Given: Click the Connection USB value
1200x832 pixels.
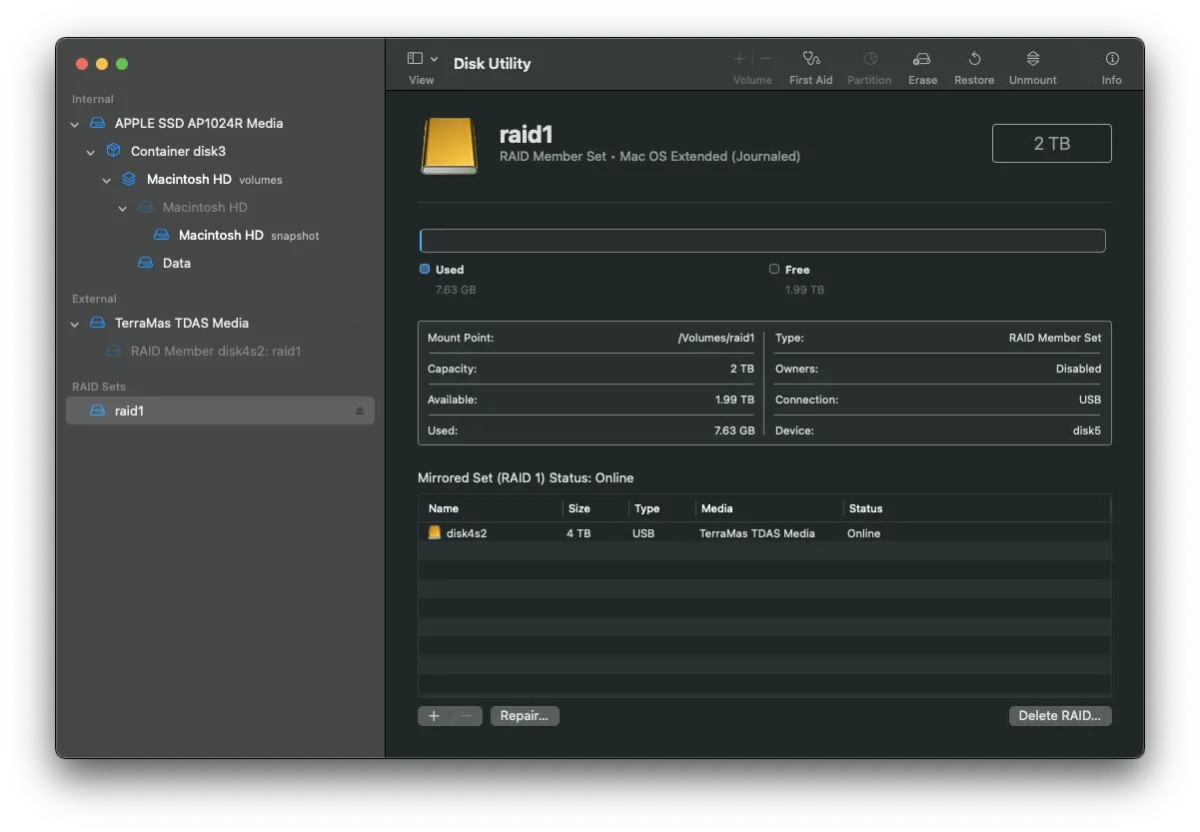Looking at the screenshot, I should click(x=1090, y=400).
